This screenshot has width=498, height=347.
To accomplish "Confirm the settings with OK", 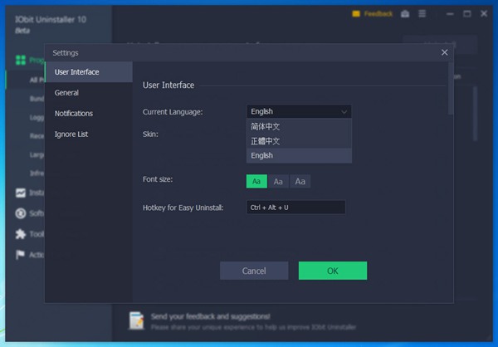I will pos(333,271).
